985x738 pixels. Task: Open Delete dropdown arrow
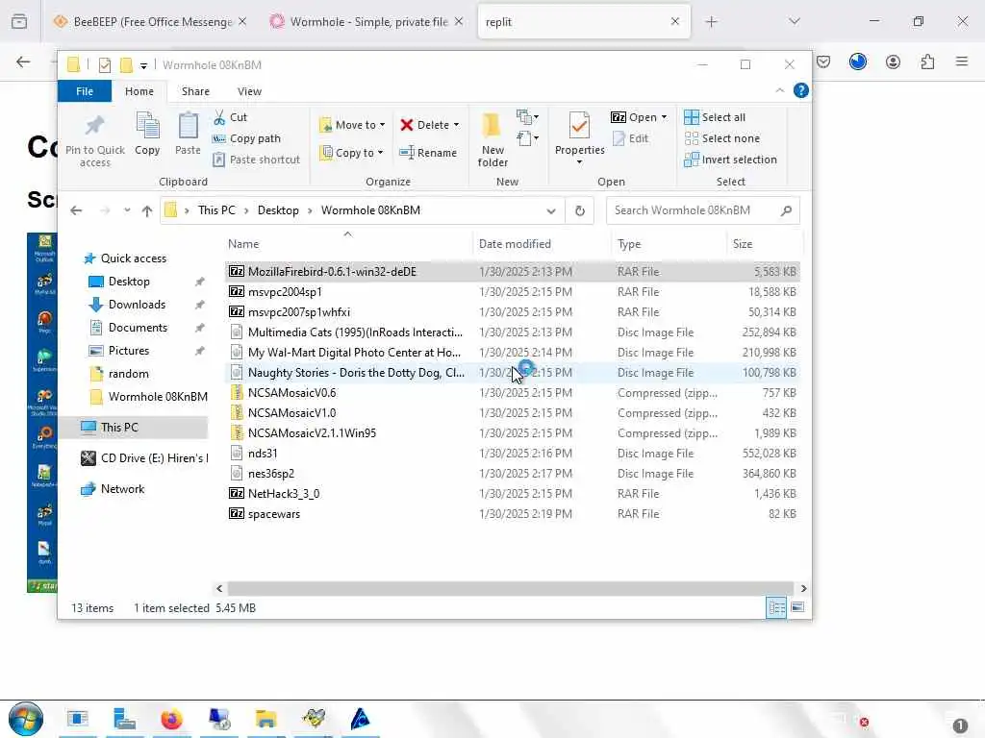pyautogui.click(x=456, y=125)
